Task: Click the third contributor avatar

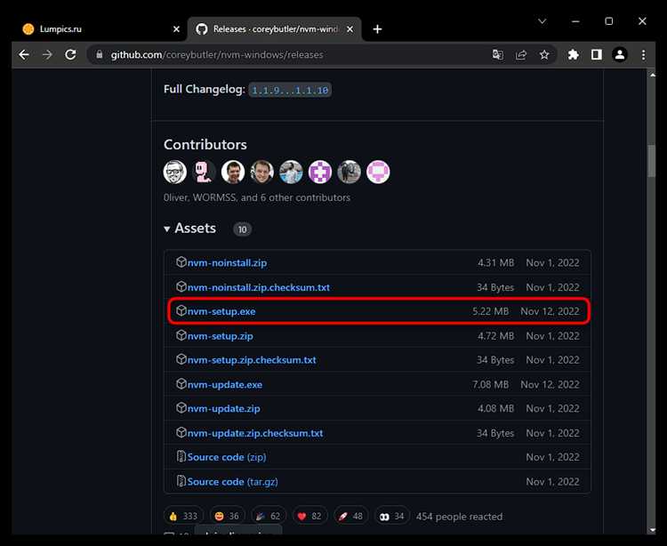Action: pyautogui.click(x=233, y=173)
